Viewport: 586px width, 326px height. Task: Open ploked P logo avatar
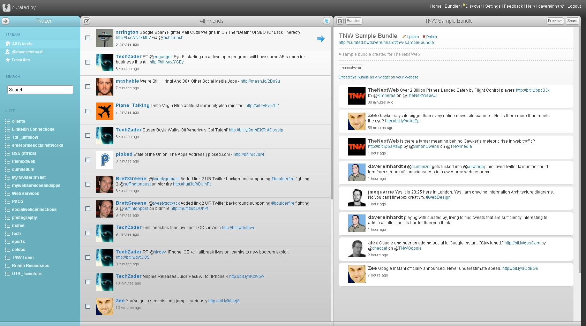(x=105, y=160)
